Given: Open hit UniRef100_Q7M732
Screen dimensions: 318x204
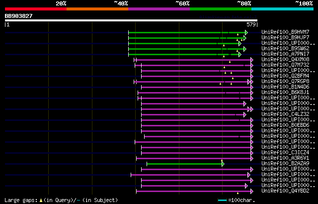Looking at the screenshot, I should click(285, 65).
